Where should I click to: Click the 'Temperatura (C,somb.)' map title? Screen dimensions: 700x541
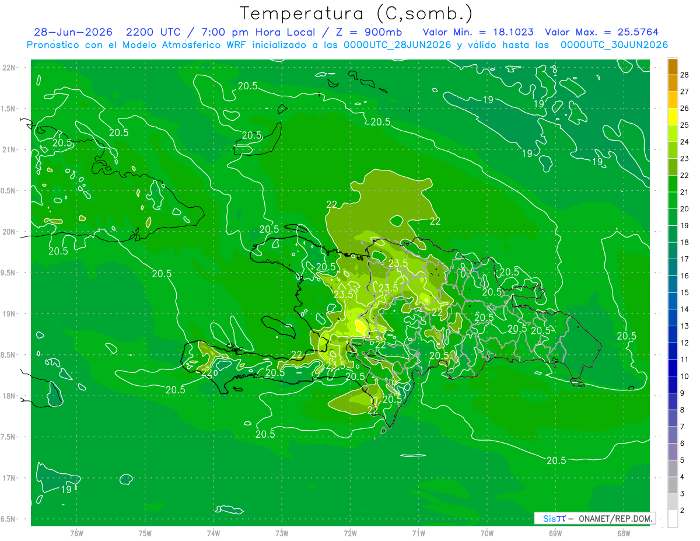coord(356,14)
